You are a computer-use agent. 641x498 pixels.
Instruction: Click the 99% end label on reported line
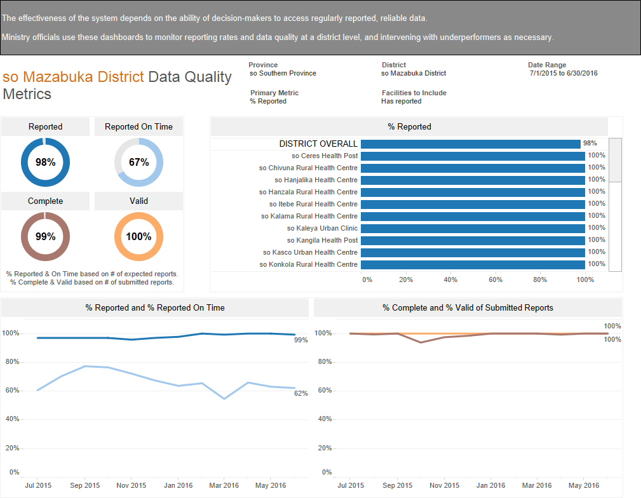tap(301, 340)
